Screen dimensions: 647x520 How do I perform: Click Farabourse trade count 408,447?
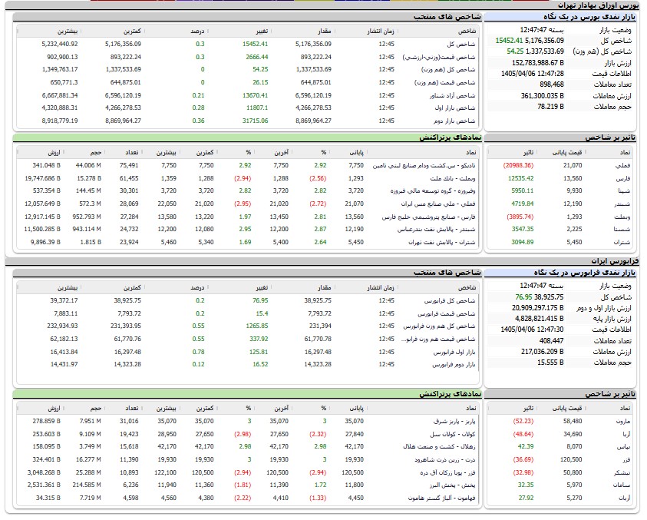click(x=551, y=341)
